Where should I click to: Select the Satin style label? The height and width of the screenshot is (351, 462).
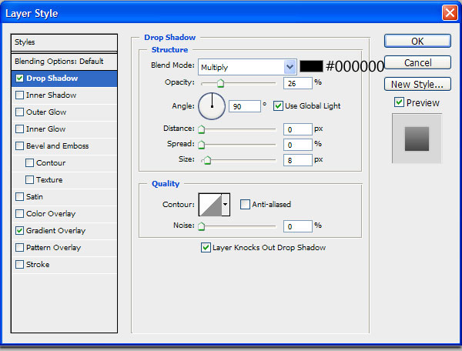(x=35, y=197)
